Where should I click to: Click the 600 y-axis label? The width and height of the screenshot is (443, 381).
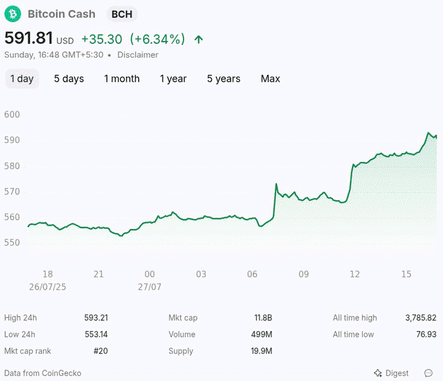point(12,115)
